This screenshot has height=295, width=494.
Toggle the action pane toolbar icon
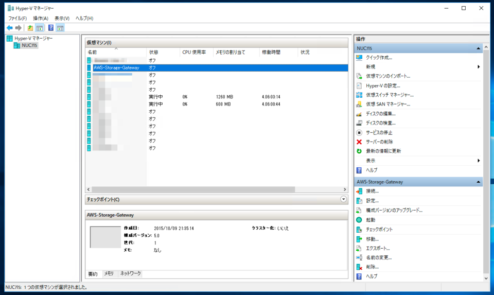60,28
